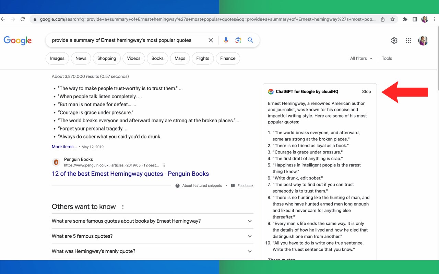
Task: Expand the question about famous quotes about books
Action: pos(153,221)
